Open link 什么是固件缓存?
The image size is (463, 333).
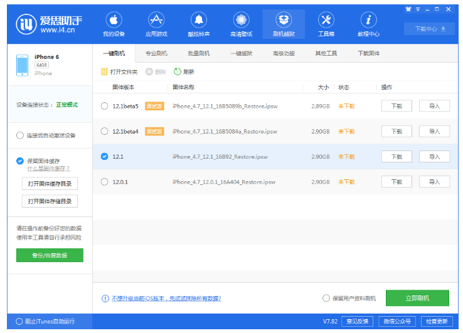point(48,169)
